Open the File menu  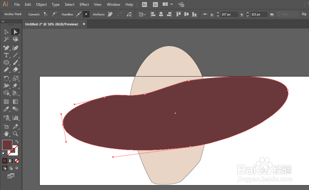click(x=17, y=4)
